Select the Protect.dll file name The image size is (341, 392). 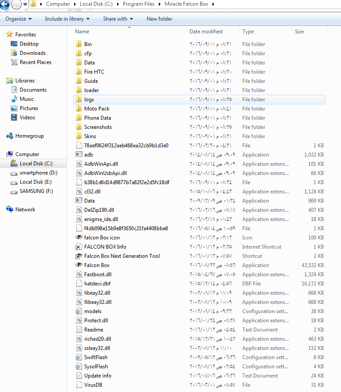(x=96, y=321)
